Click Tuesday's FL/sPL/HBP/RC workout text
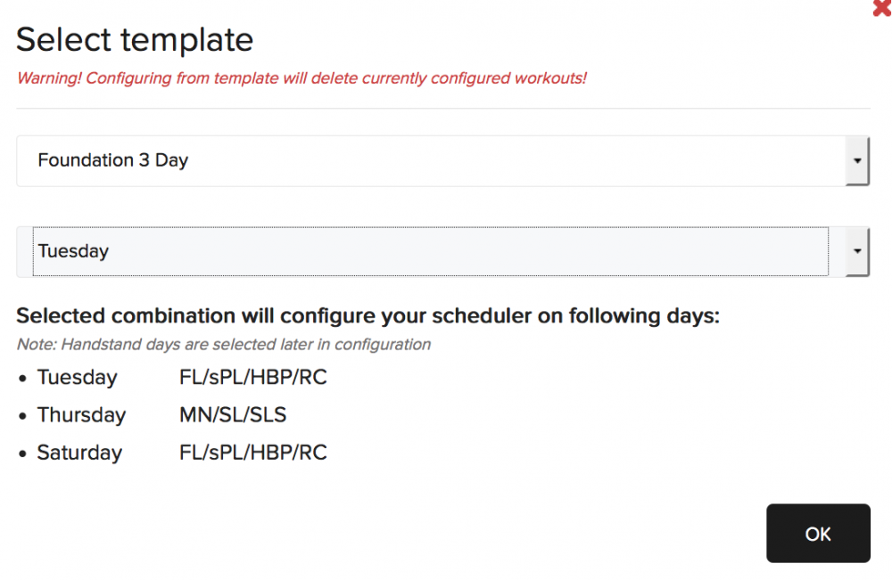This screenshot has height=580, width=892. click(x=253, y=377)
